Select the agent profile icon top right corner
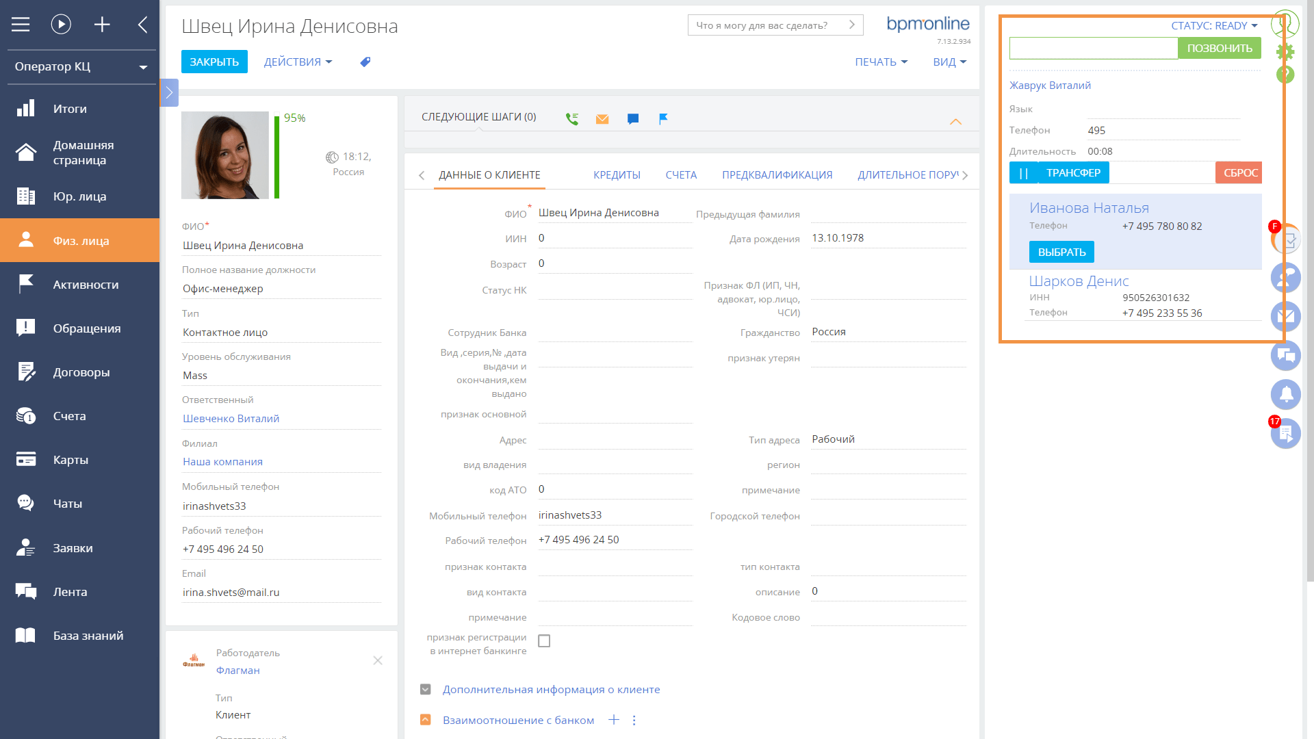 pyautogui.click(x=1285, y=23)
